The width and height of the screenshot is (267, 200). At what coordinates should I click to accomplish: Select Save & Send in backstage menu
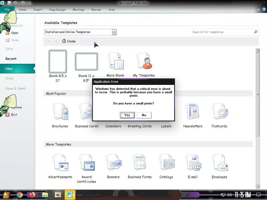15,88
